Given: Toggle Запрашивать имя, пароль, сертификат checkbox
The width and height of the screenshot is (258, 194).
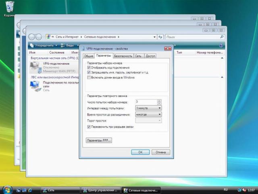Looking at the screenshot, I should tap(89, 72).
